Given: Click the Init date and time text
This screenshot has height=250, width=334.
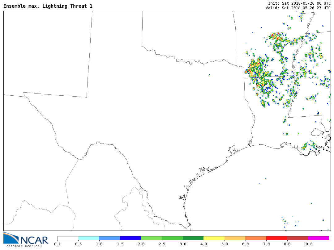Looking at the screenshot, I should tap(299, 3).
